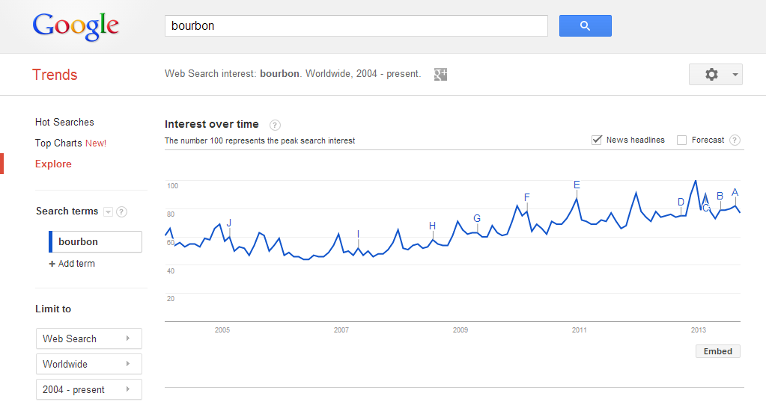Open the settings gear menu
Viewport: 766px width, 402px height.
[x=715, y=75]
